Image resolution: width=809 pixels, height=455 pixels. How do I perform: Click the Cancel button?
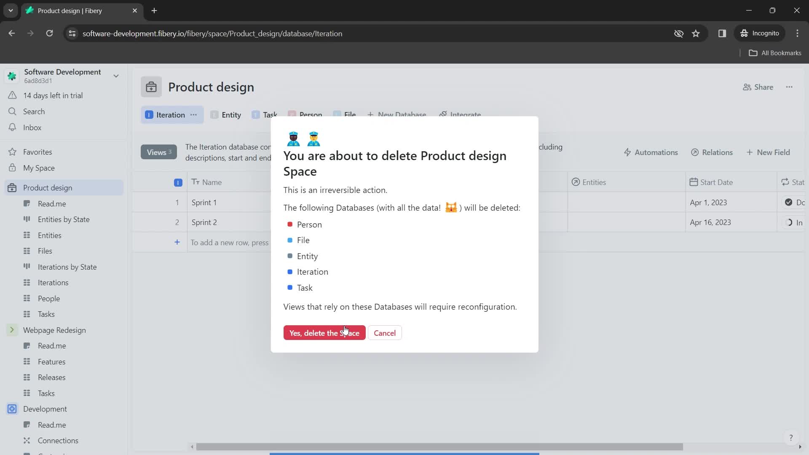pos(385,332)
